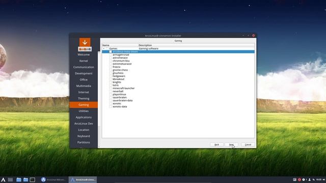Go to the Internet sidebar step
The height and width of the screenshot is (183, 326).
point(84,92)
